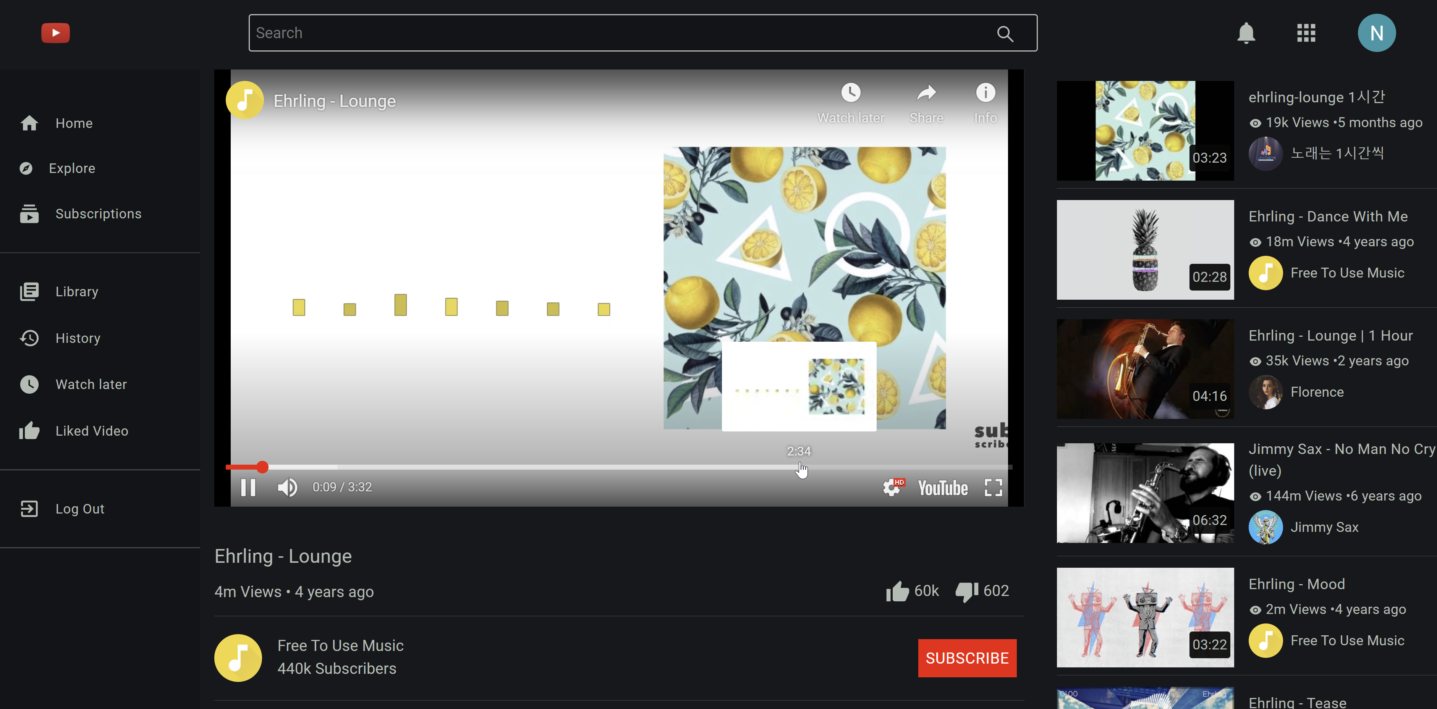Open the player settings gear
Screen dimensions: 1437x709
[893, 487]
